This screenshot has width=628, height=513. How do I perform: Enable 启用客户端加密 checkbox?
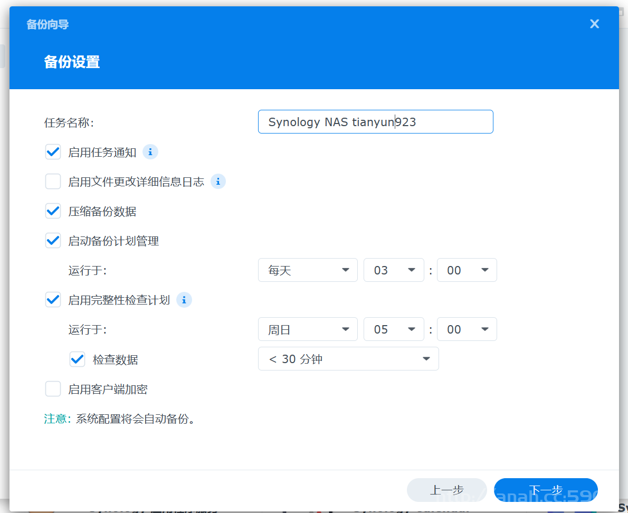coord(53,389)
